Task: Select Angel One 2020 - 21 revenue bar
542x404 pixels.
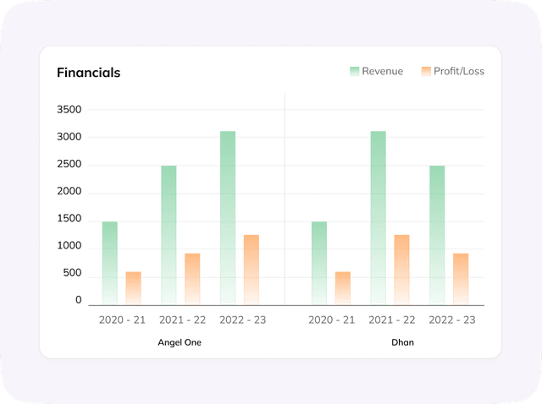Action: 110,263
